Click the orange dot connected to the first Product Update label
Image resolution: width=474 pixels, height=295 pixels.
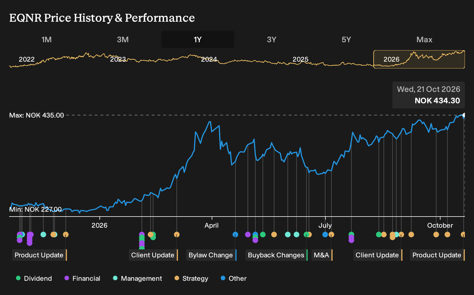66,235
